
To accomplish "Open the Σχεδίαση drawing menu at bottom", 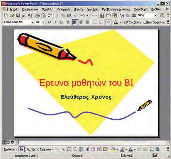I will pyautogui.click(x=10, y=149).
